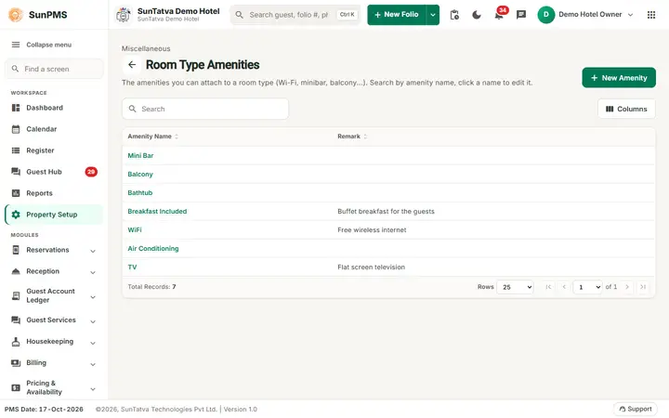Viewport: 669px width, 418px height.
Task: Open Register from sidebar
Action: coord(54,150)
